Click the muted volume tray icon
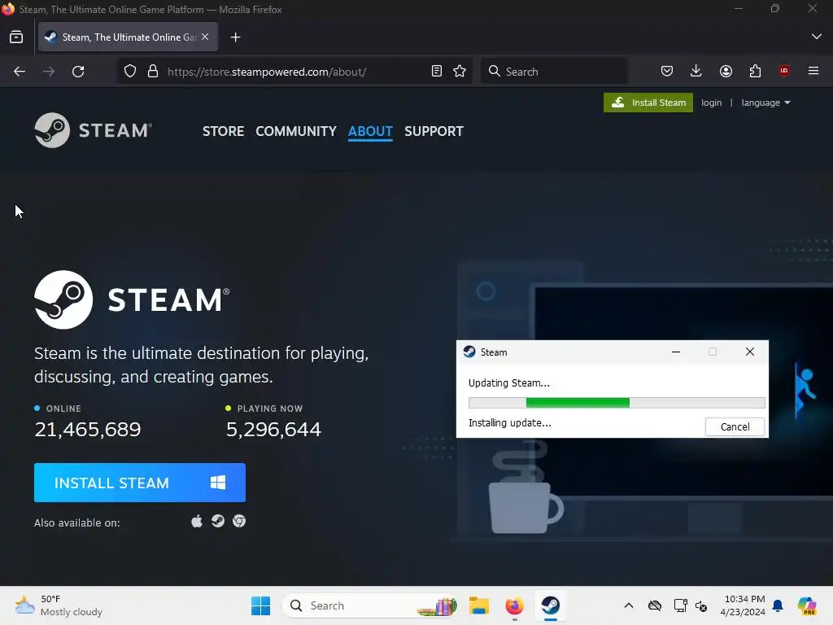This screenshot has width=833, height=625. pos(701,605)
